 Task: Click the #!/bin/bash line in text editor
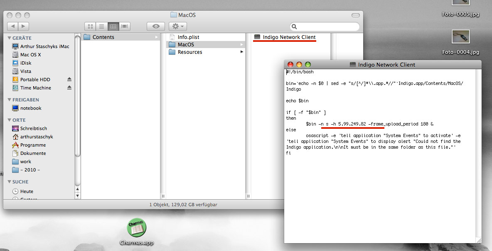[300, 72]
